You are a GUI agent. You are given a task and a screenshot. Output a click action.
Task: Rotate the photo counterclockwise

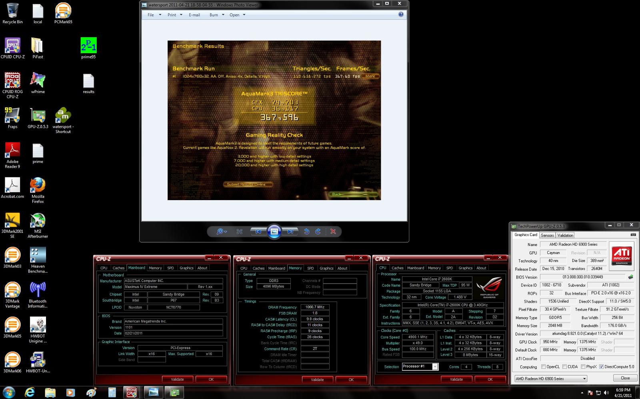pos(306,231)
